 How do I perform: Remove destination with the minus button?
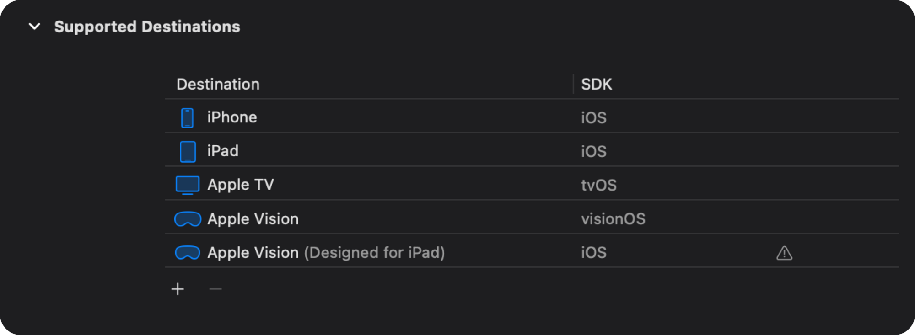(x=215, y=289)
